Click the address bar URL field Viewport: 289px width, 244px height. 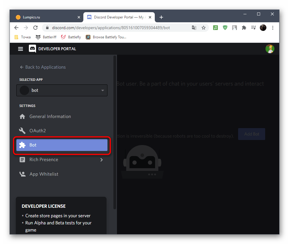coord(119,28)
